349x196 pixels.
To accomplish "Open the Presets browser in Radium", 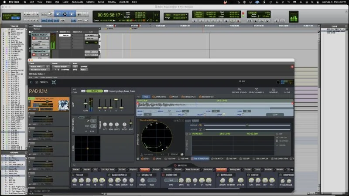I will pos(41,82).
